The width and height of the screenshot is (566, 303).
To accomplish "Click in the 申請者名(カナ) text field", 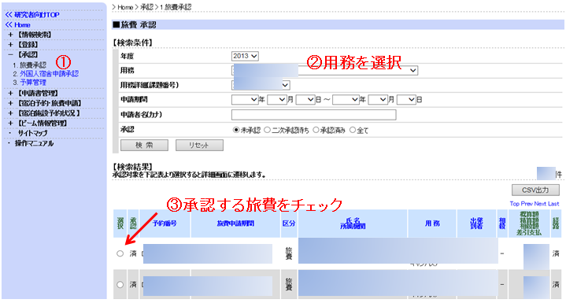I will pyautogui.click(x=313, y=115).
